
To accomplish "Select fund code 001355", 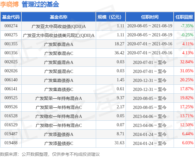I will point(11,44).
